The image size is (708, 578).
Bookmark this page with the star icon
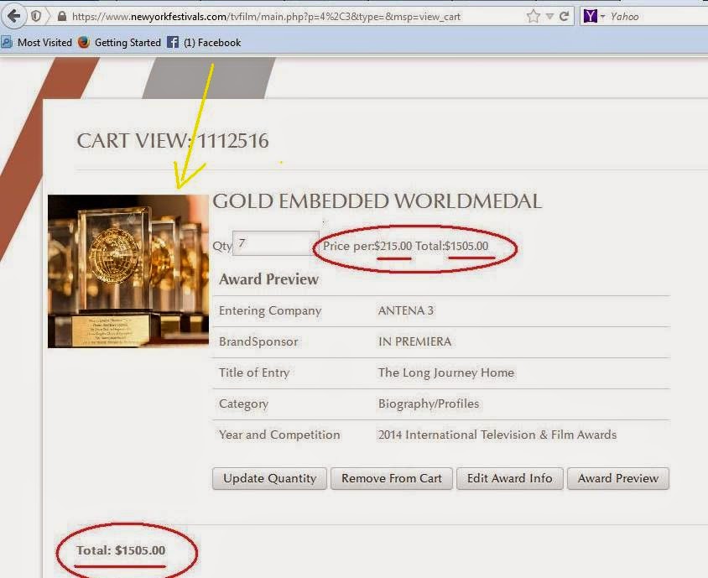[534, 16]
